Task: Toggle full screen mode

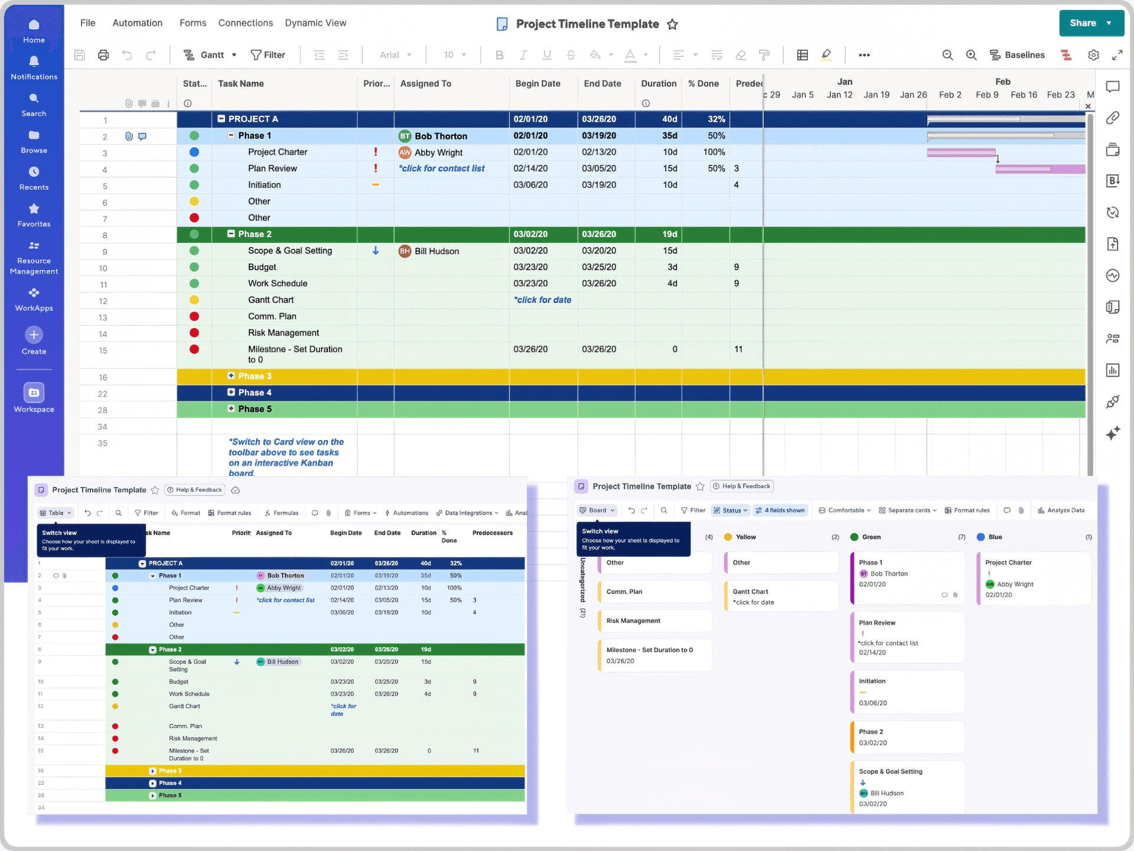Action: (1118, 54)
